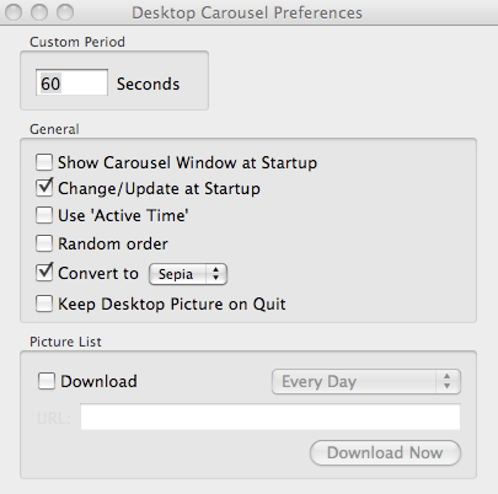Image resolution: width=498 pixels, height=494 pixels.
Task: Enable Show Carousel Window at Startup
Action: 44,163
